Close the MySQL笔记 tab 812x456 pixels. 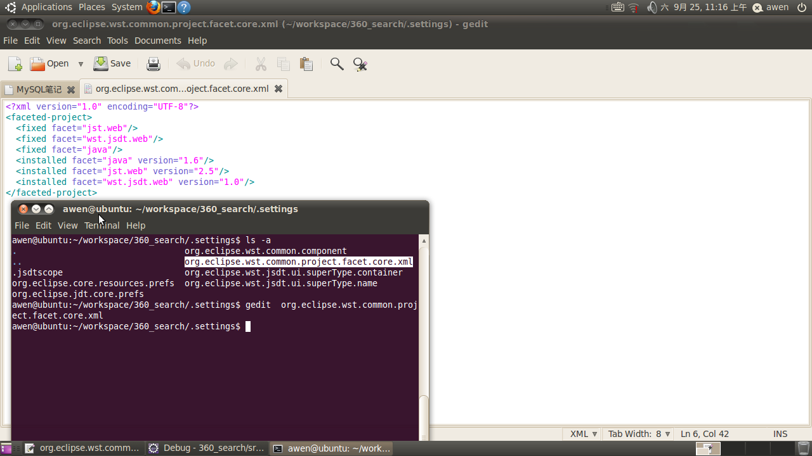pos(71,89)
